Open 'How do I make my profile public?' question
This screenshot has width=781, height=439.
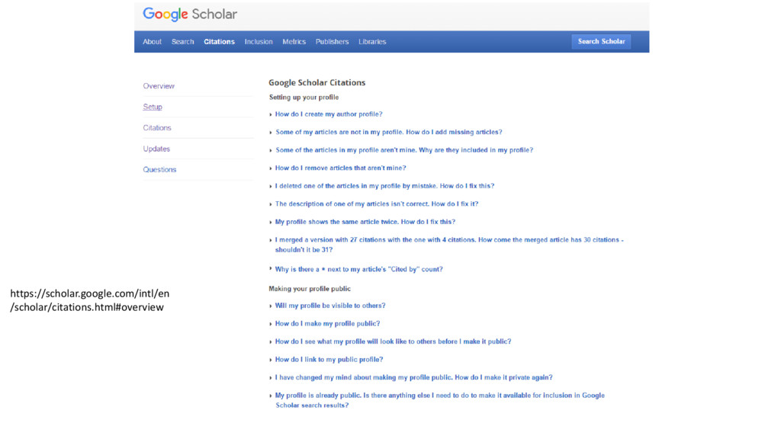tap(327, 324)
